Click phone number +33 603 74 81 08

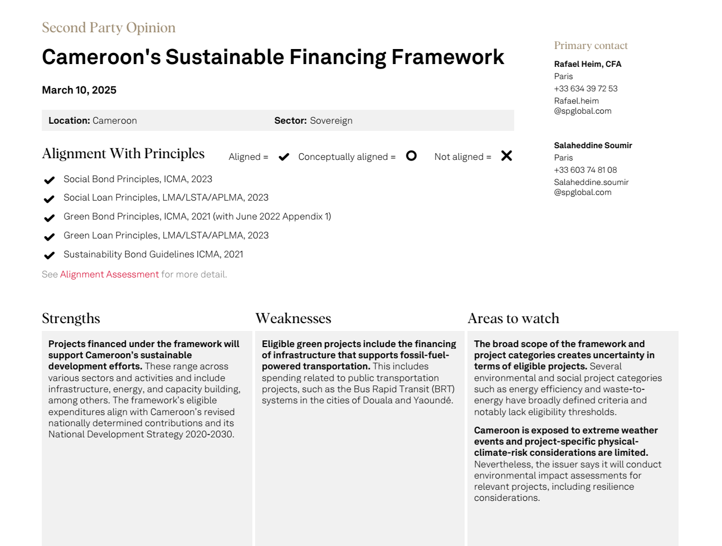pos(586,170)
